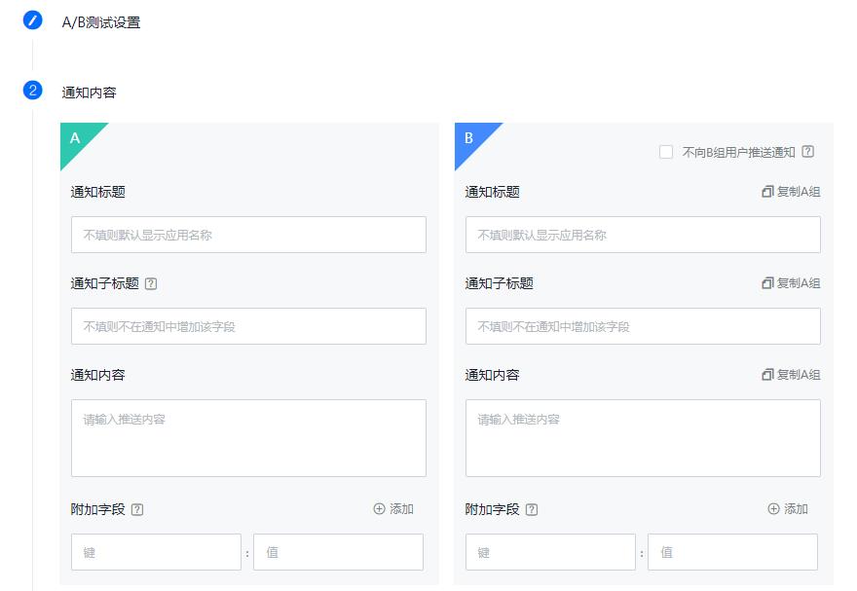Click the blue B group corner badge
This screenshot has height=591, width=857.
pos(469,137)
